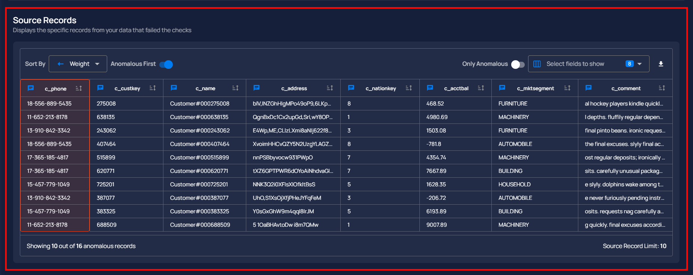Turn off the Anomalous First toggle
Viewport: 693px width, 275px height.
click(x=166, y=64)
